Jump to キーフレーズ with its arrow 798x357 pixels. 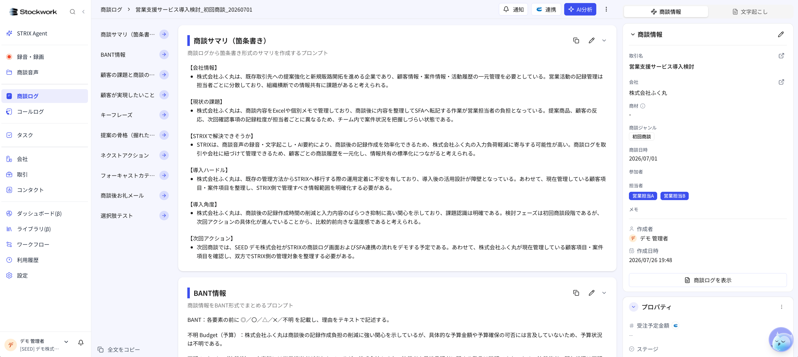point(164,115)
